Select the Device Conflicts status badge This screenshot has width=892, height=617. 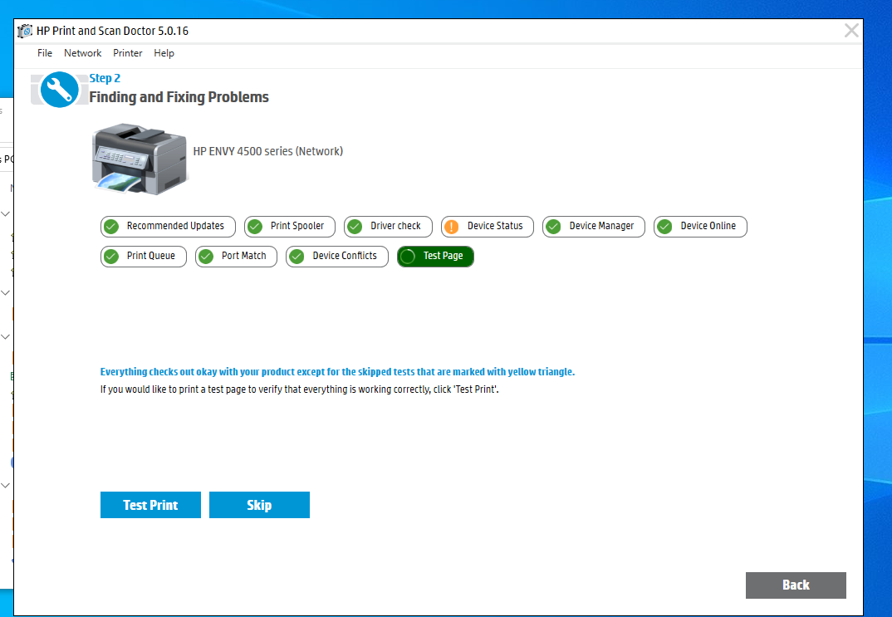point(336,256)
